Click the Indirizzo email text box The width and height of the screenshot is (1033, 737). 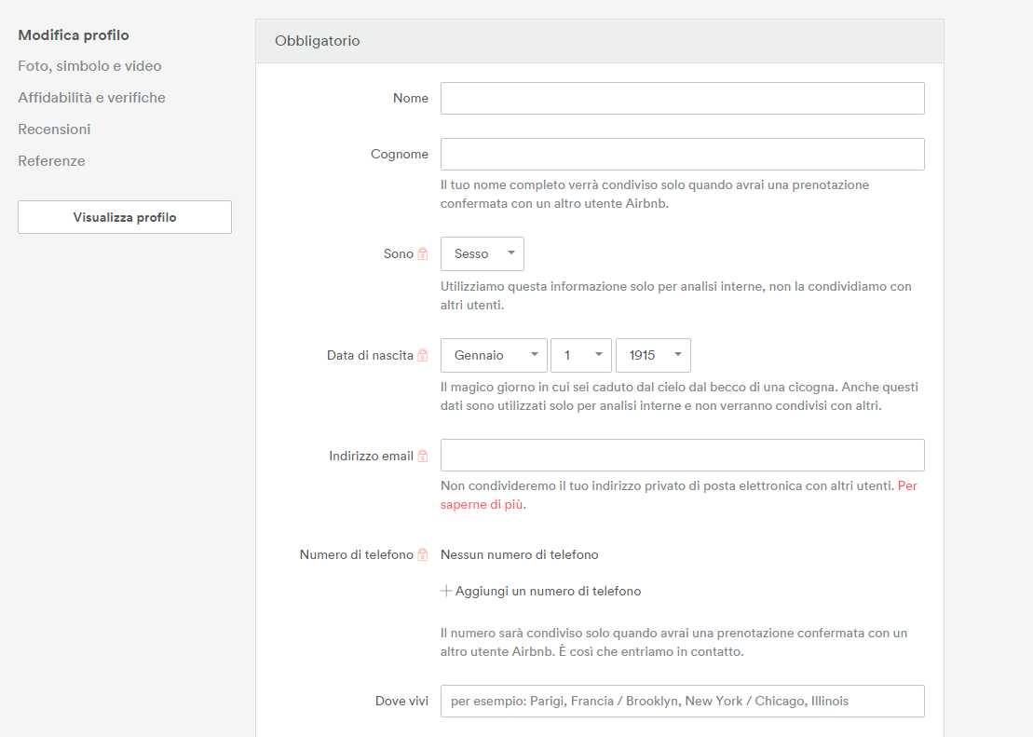(x=682, y=456)
